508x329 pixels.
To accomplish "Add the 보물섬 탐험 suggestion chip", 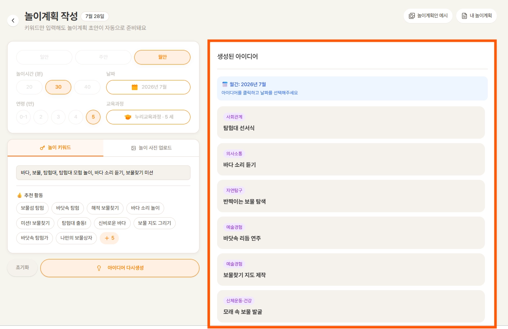I will click(32, 208).
